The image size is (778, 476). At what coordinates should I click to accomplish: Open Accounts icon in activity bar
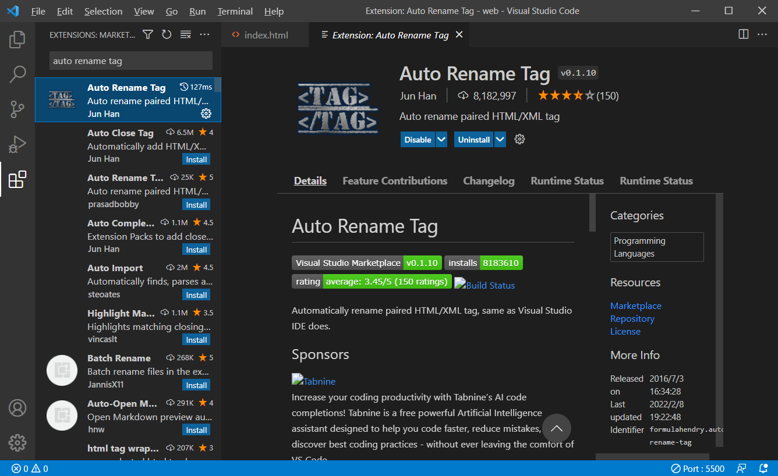click(x=17, y=408)
